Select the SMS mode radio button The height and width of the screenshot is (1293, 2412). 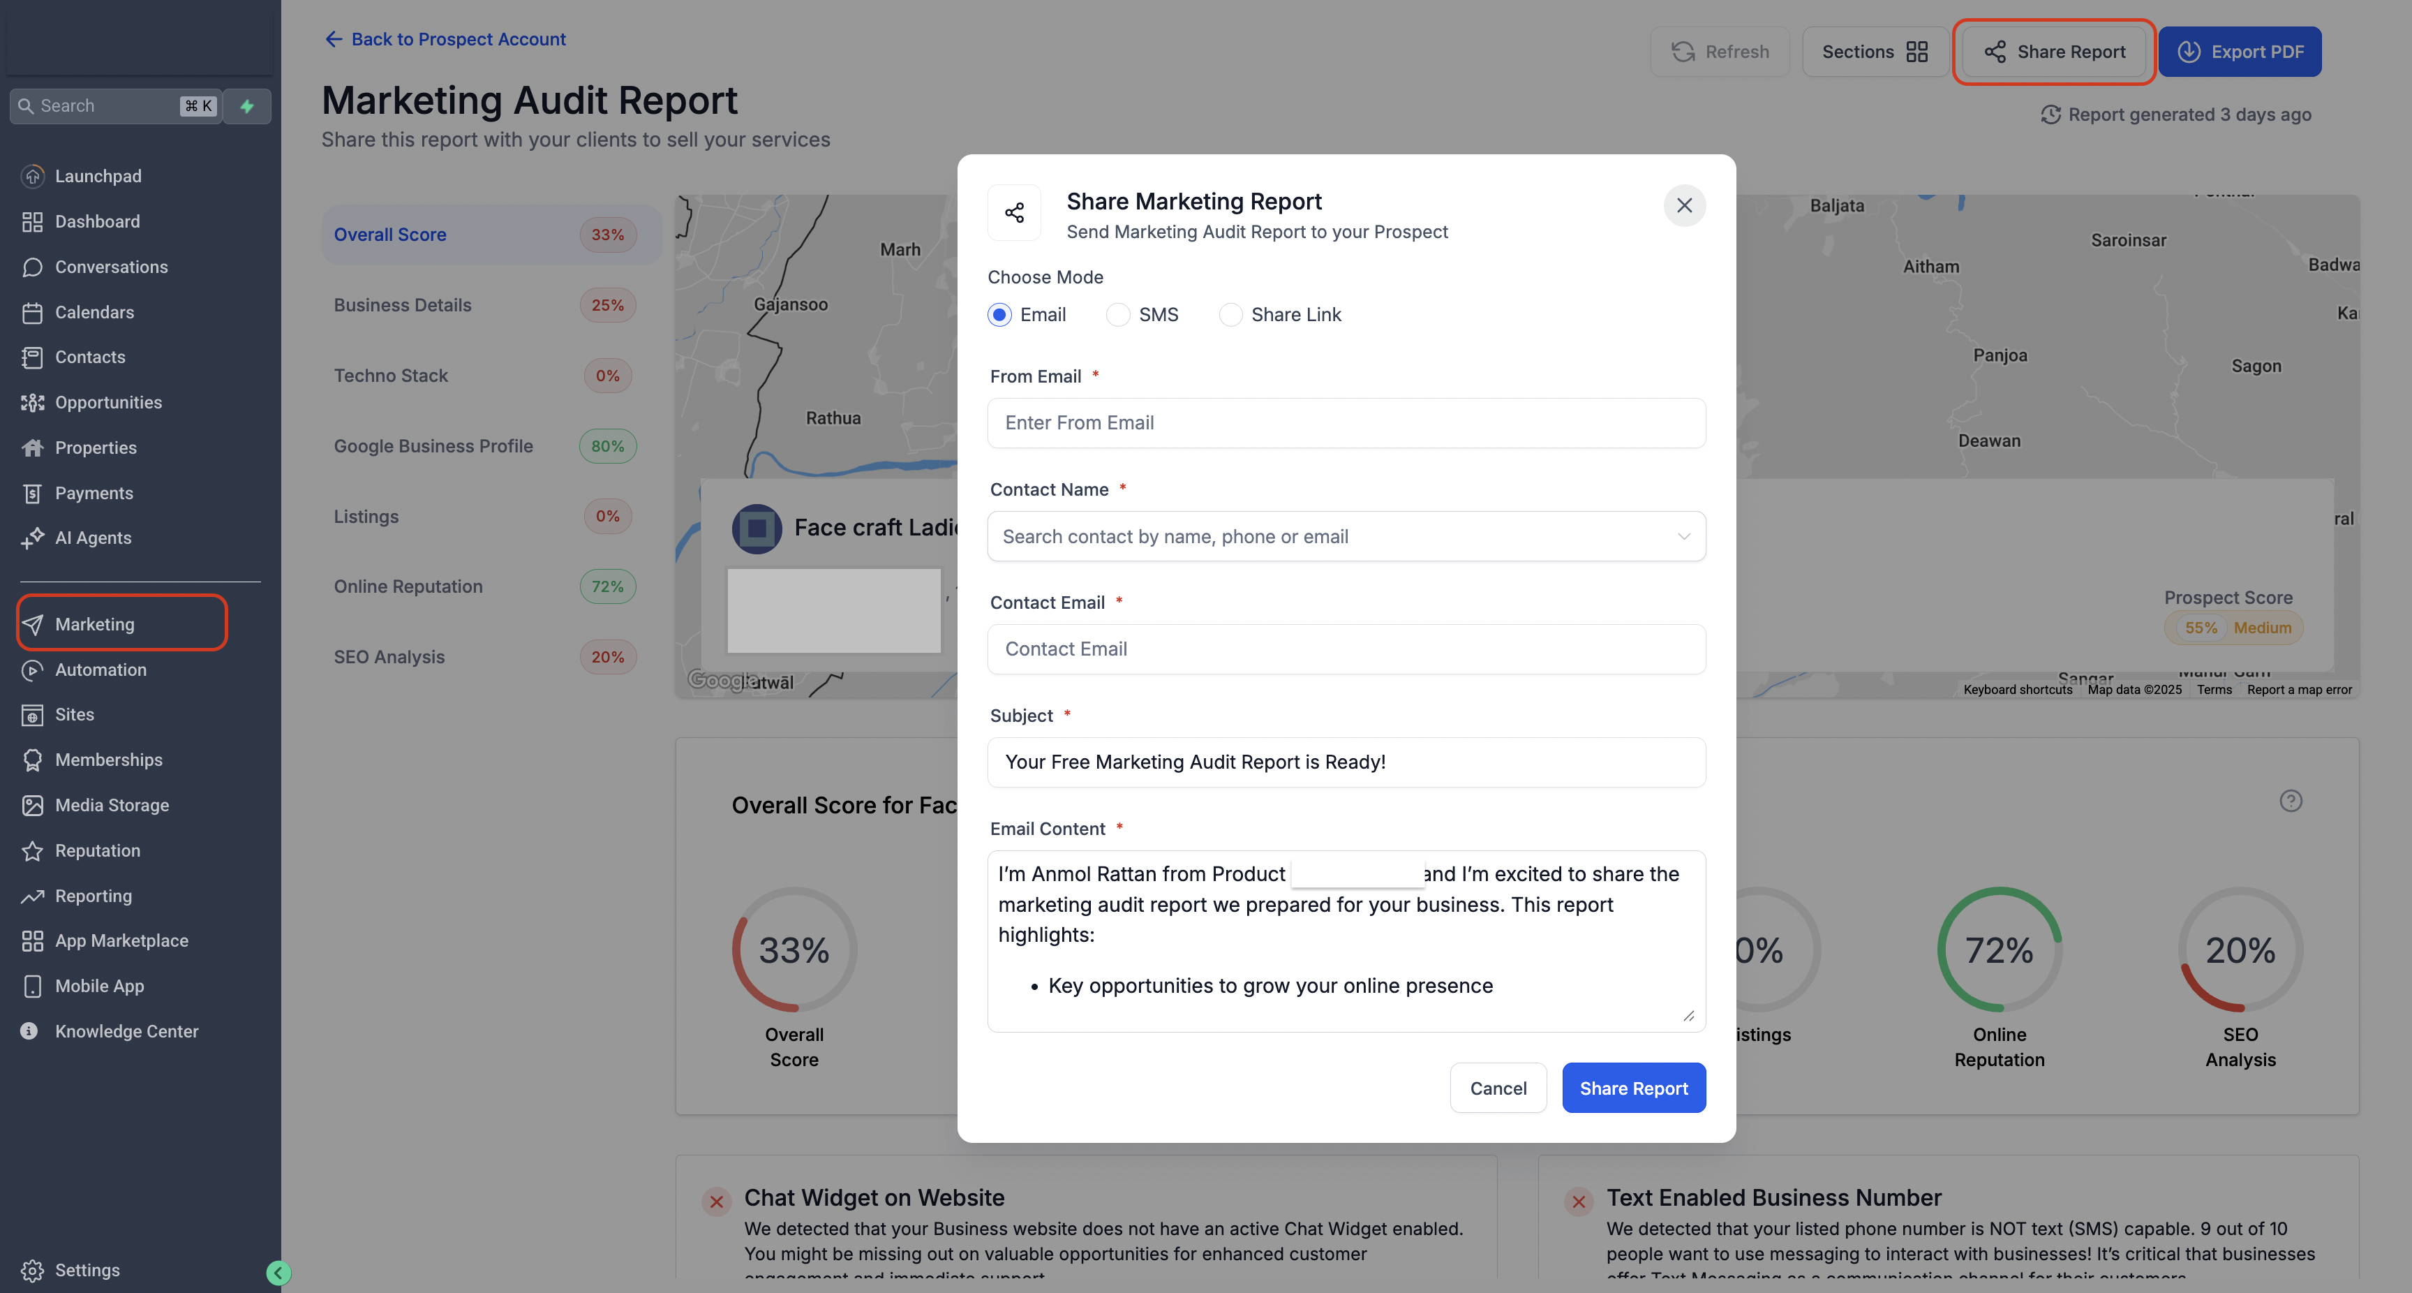[x=1118, y=315]
